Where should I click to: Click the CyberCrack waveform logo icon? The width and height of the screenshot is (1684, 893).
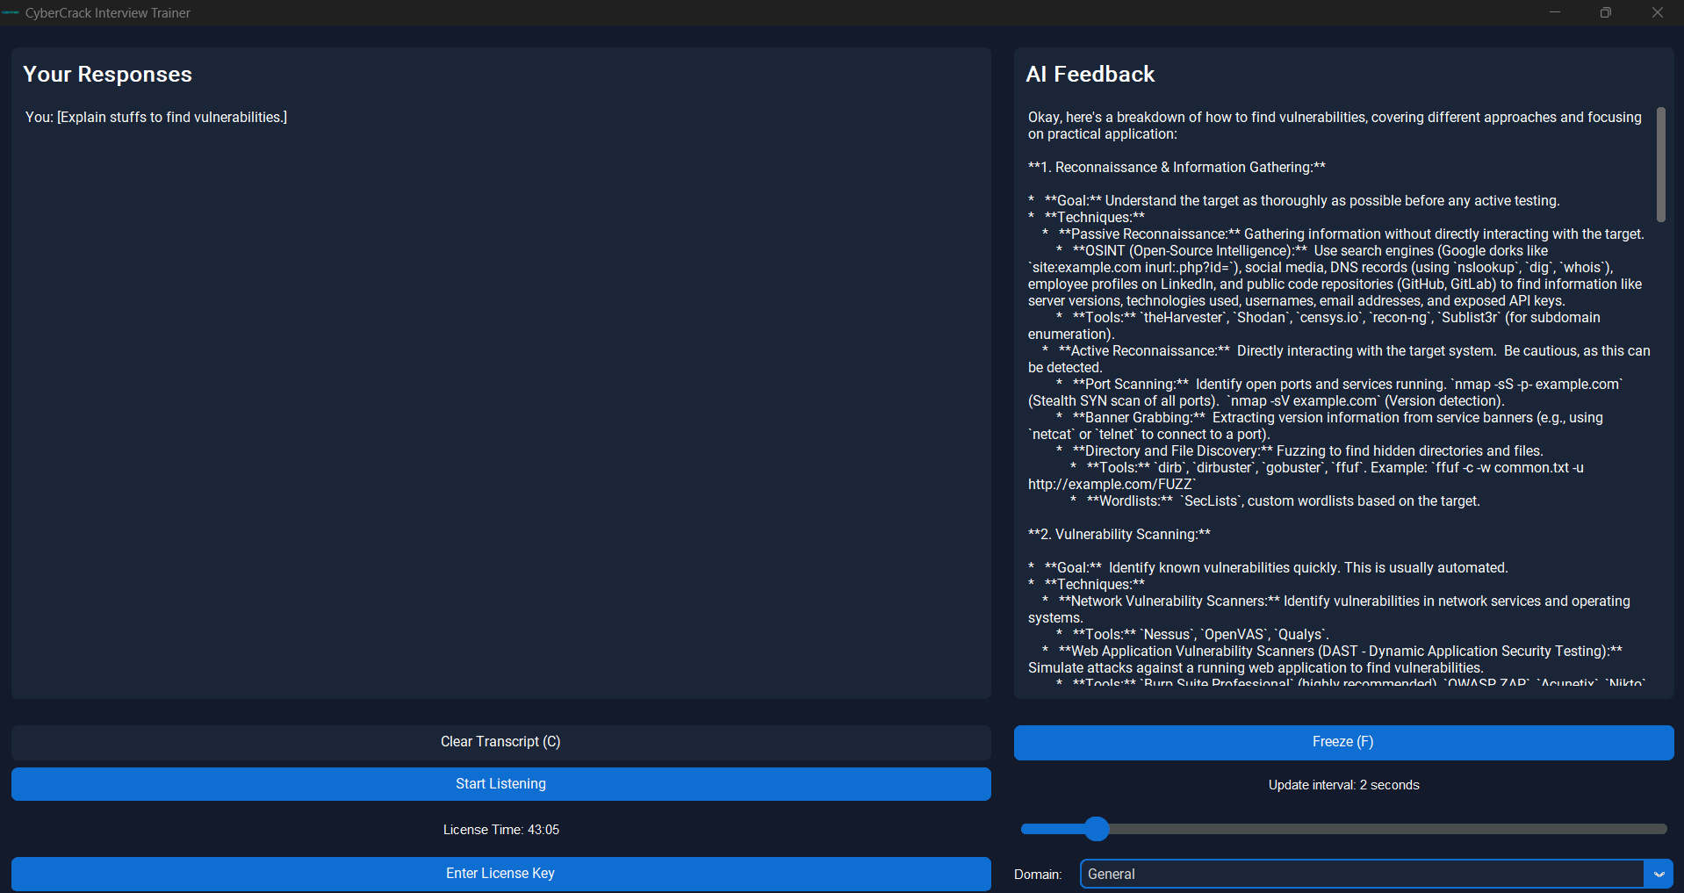point(11,12)
